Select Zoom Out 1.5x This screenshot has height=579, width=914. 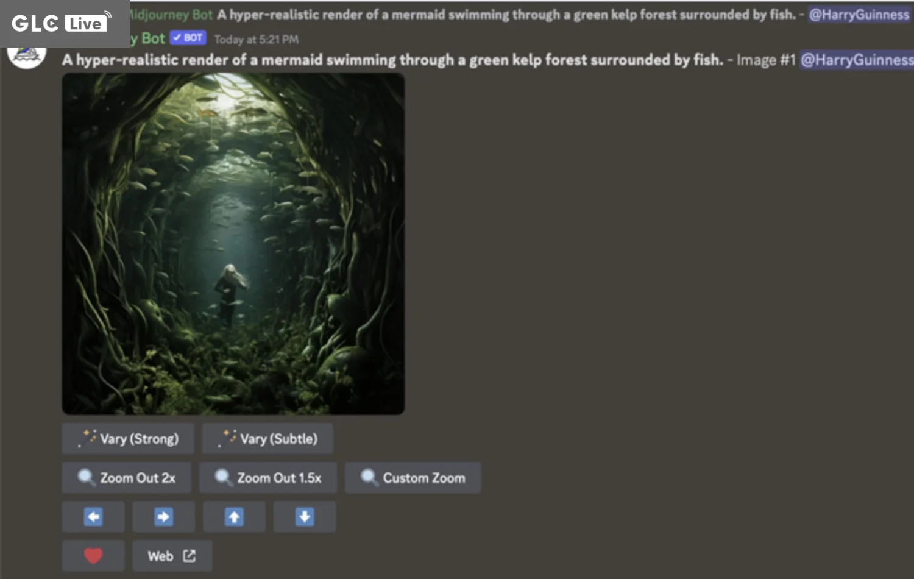click(268, 478)
